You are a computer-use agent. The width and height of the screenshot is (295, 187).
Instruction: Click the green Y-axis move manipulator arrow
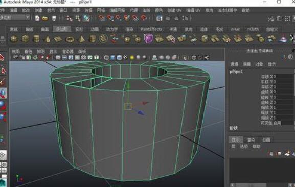128,85
